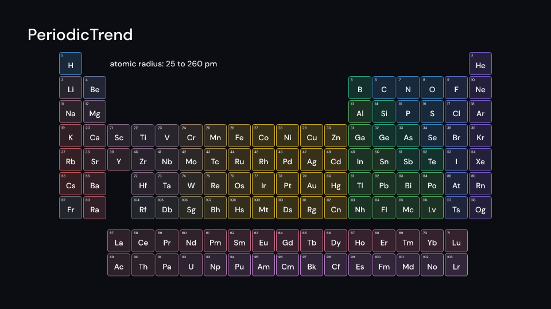
Task: Click the Yttrium (Y) tile
Action: click(x=119, y=160)
